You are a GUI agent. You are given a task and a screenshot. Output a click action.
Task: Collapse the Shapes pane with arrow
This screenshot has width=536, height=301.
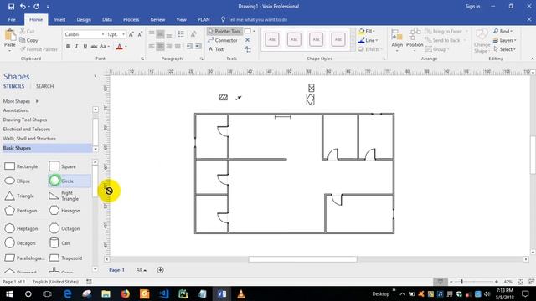point(95,75)
